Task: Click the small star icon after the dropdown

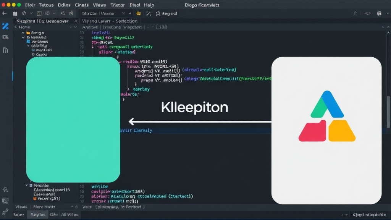Action: point(130,13)
